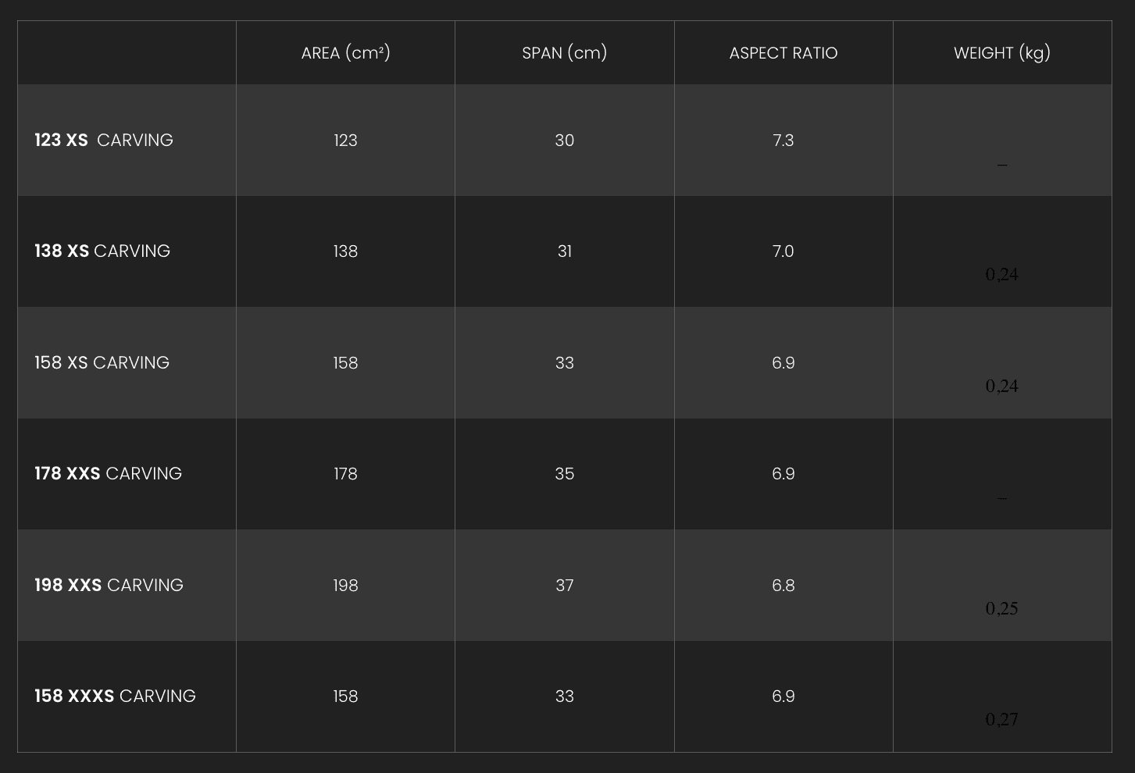Click the 158 XXXS CARVING row label
The height and width of the screenshot is (773, 1135).
[115, 696]
